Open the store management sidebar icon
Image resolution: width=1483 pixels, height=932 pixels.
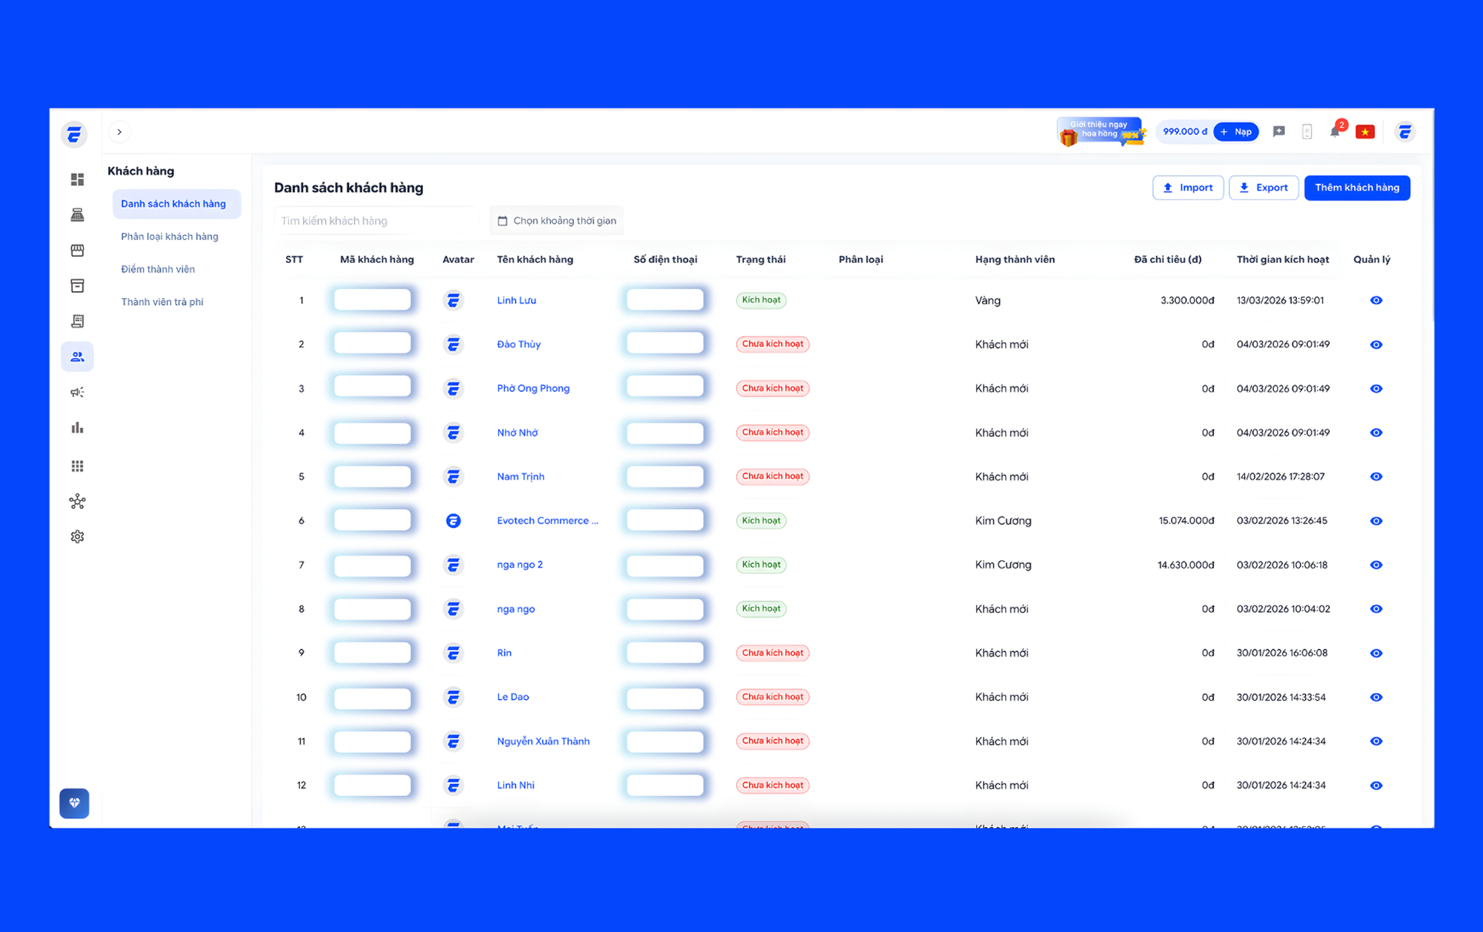click(x=77, y=250)
